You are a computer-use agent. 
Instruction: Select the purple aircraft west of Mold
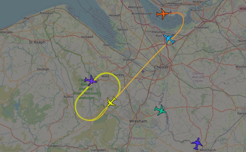91,81
